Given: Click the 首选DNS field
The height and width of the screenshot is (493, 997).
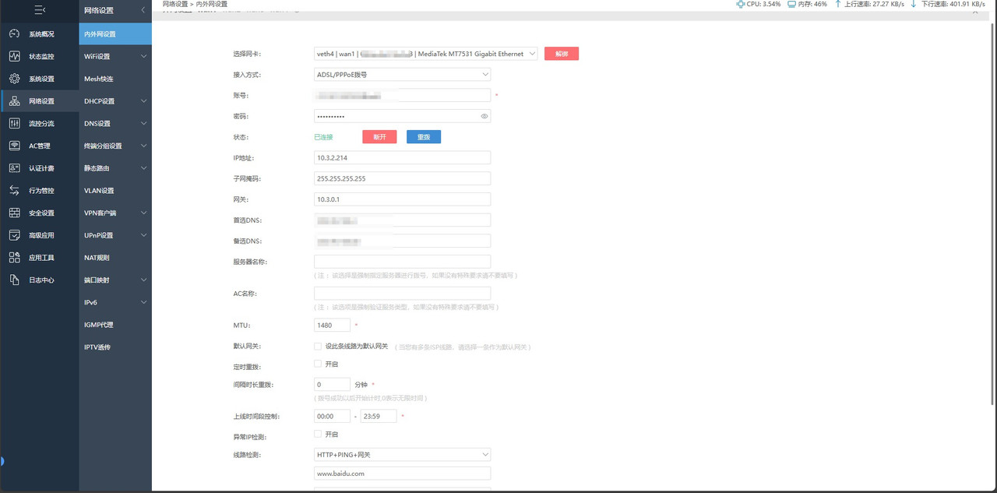Looking at the screenshot, I should coord(402,220).
